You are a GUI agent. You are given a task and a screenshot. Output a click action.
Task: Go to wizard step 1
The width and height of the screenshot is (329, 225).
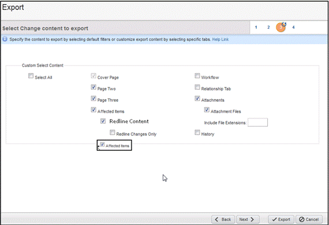[256, 28]
